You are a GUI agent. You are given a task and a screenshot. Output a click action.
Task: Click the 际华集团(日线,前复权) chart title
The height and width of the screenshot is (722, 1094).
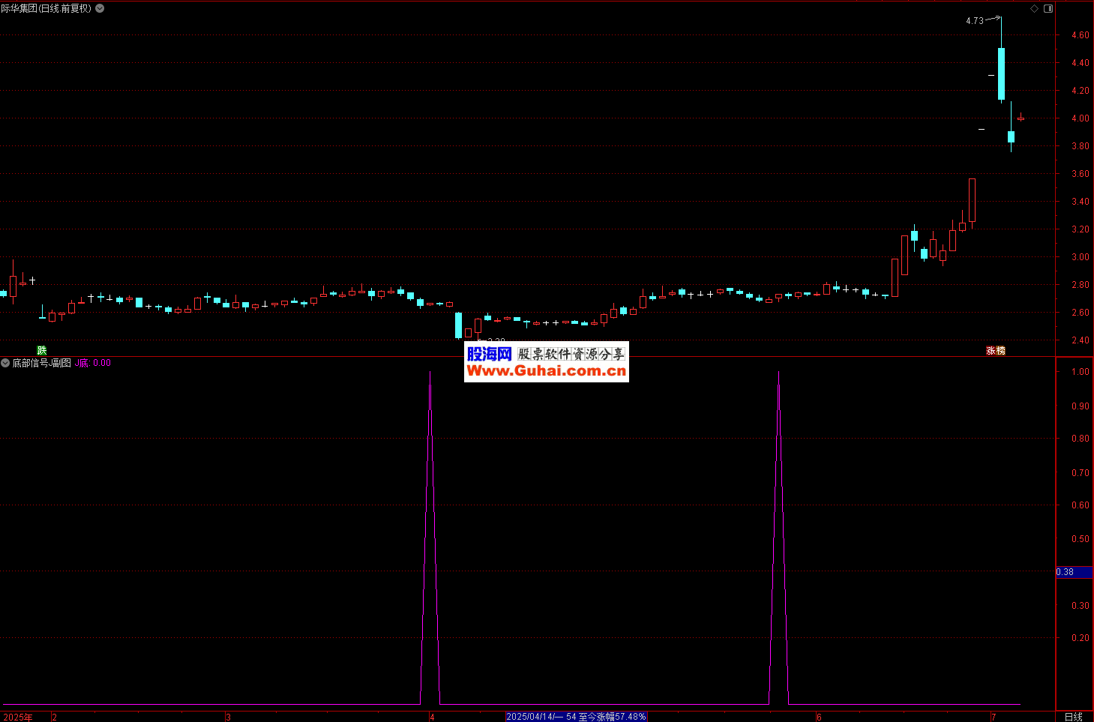click(46, 8)
